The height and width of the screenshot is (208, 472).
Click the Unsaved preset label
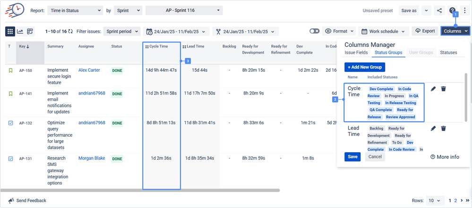pyautogui.click(x=378, y=10)
